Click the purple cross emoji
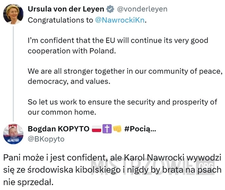The width and height of the screenshot is (225, 190). pyautogui.click(x=107, y=129)
